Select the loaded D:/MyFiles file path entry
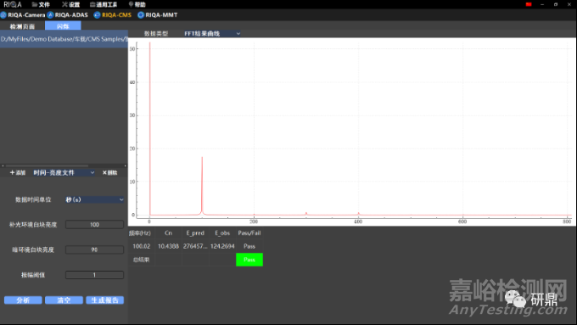This screenshot has width=577, height=325. point(64,39)
